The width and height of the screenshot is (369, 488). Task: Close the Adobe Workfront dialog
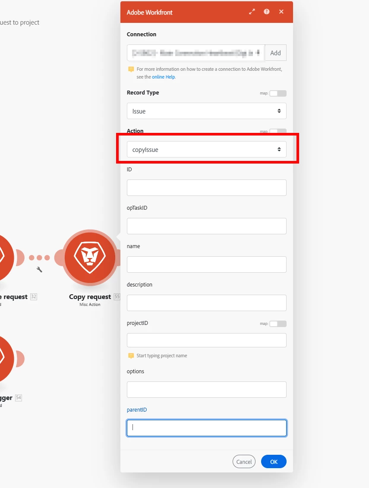click(x=281, y=12)
